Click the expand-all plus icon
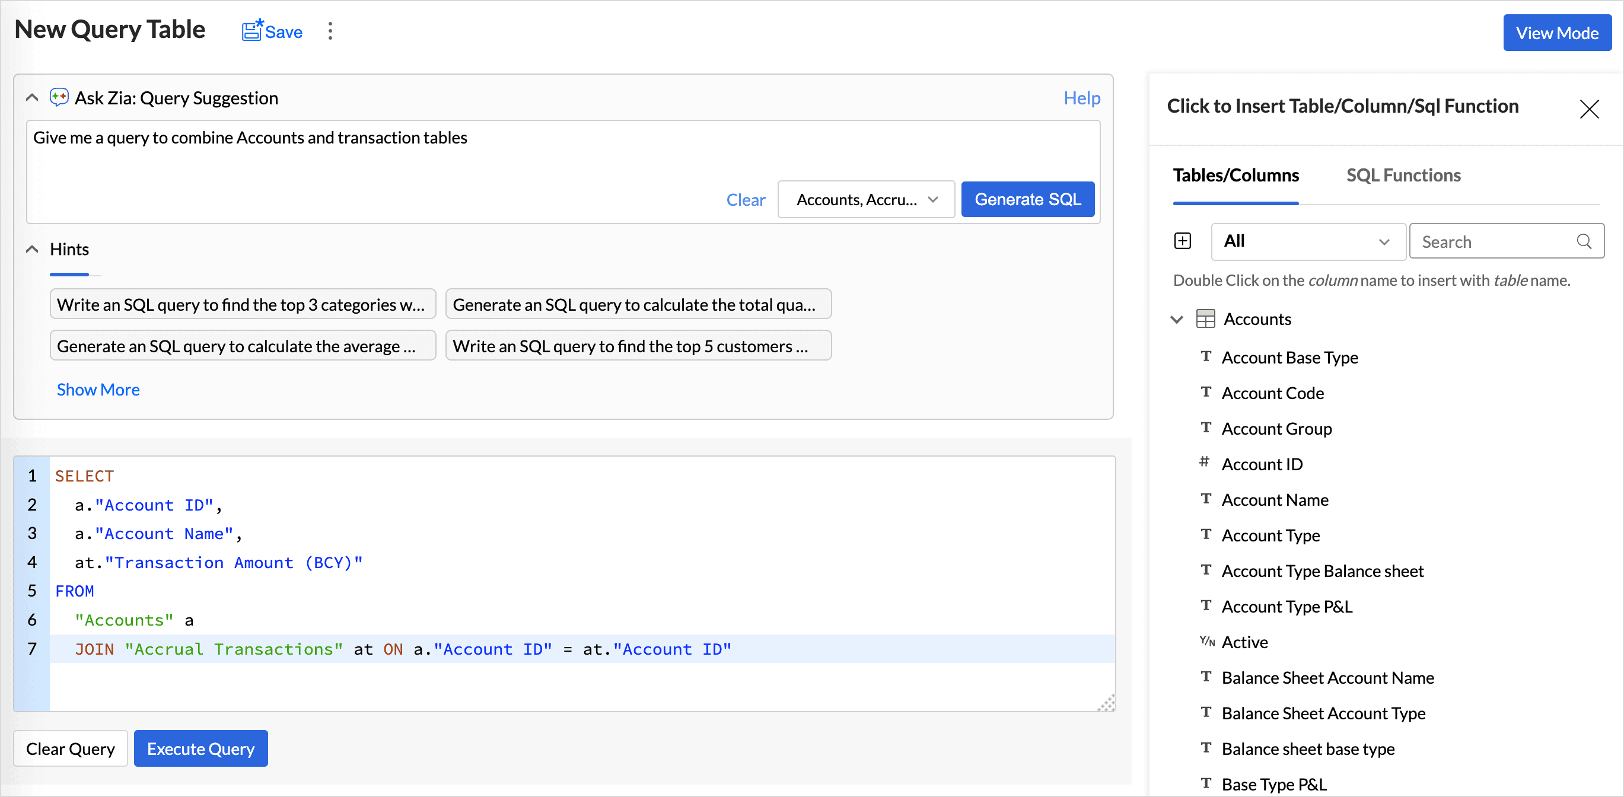 tap(1183, 241)
